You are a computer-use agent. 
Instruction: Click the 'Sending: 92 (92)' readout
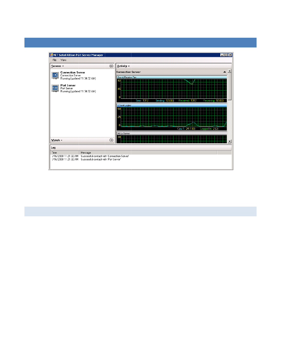165,101
